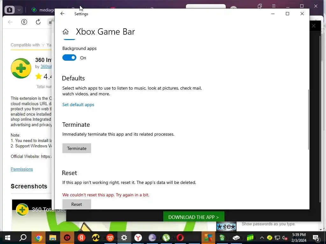Launch Google Chrome from taskbar
326x244 pixels.
click(x=39, y=238)
